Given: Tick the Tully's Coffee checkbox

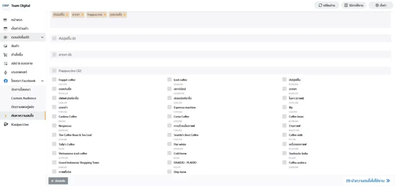Looking at the screenshot, I should click(x=54, y=144).
